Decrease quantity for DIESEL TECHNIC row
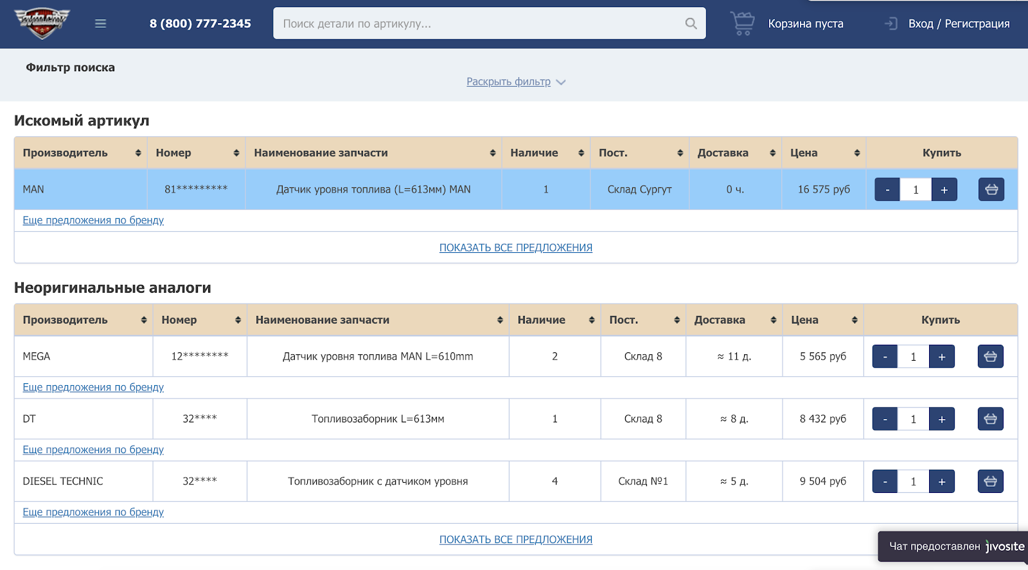The height and width of the screenshot is (570, 1028). click(885, 481)
